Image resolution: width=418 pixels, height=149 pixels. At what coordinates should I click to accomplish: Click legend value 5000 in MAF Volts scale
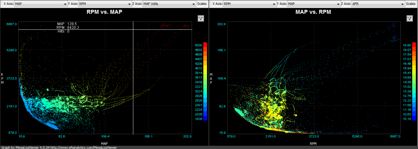tap(199, 45)
